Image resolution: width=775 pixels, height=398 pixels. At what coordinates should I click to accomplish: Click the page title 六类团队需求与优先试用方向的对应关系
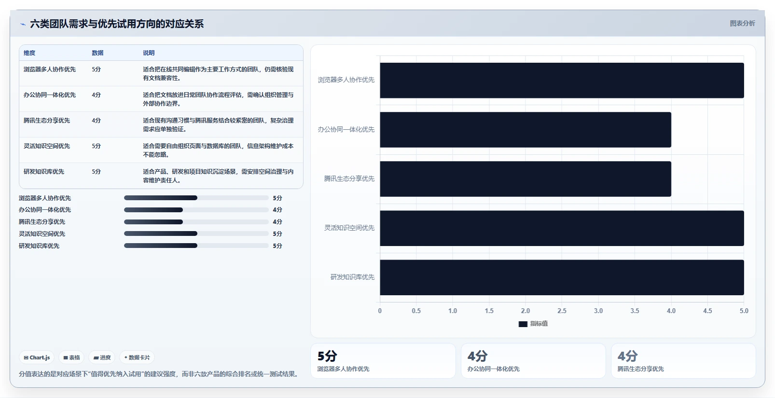(117, 24)
